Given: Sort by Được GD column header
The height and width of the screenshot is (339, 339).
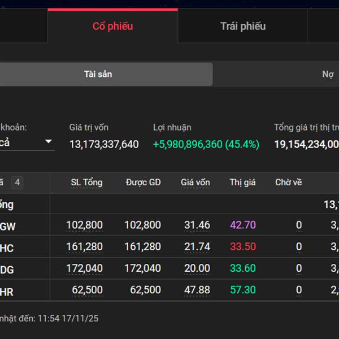Looking at the screenshot, I should pos(143,182).
